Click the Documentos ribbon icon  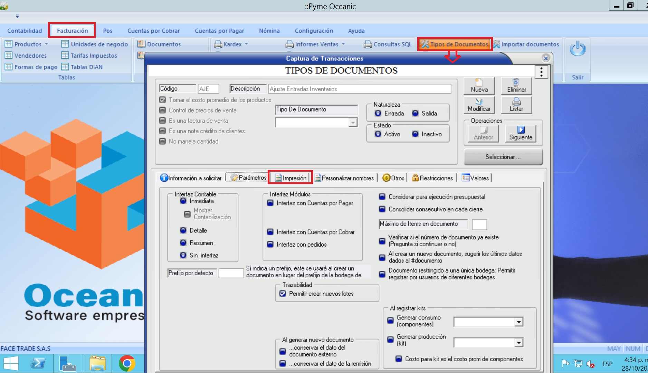(x=141, y=44)
